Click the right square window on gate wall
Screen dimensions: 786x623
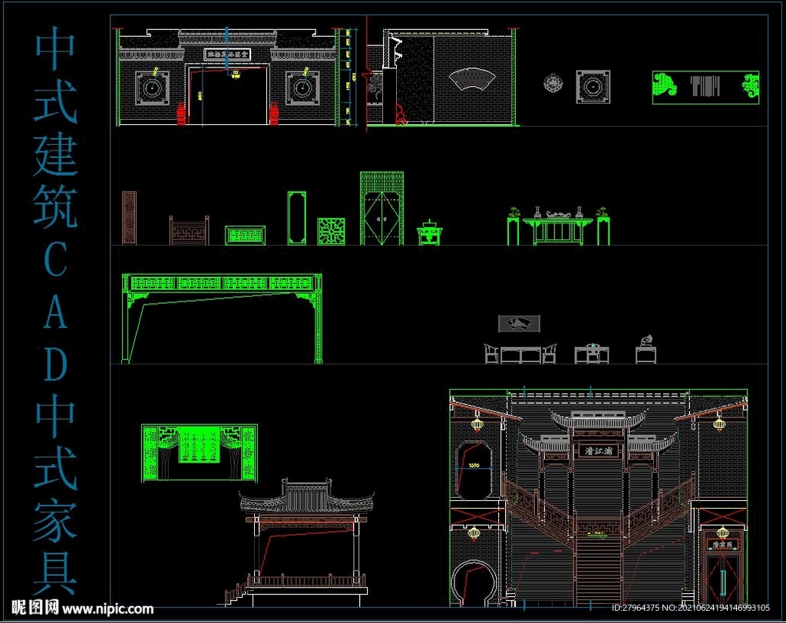tap(302, 87)
